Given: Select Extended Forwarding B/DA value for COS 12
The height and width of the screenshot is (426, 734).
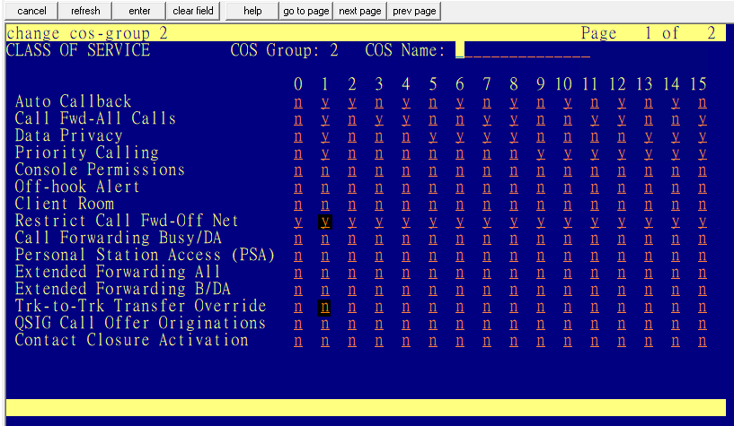Looking at the screenshot, I should click(621, 290).
